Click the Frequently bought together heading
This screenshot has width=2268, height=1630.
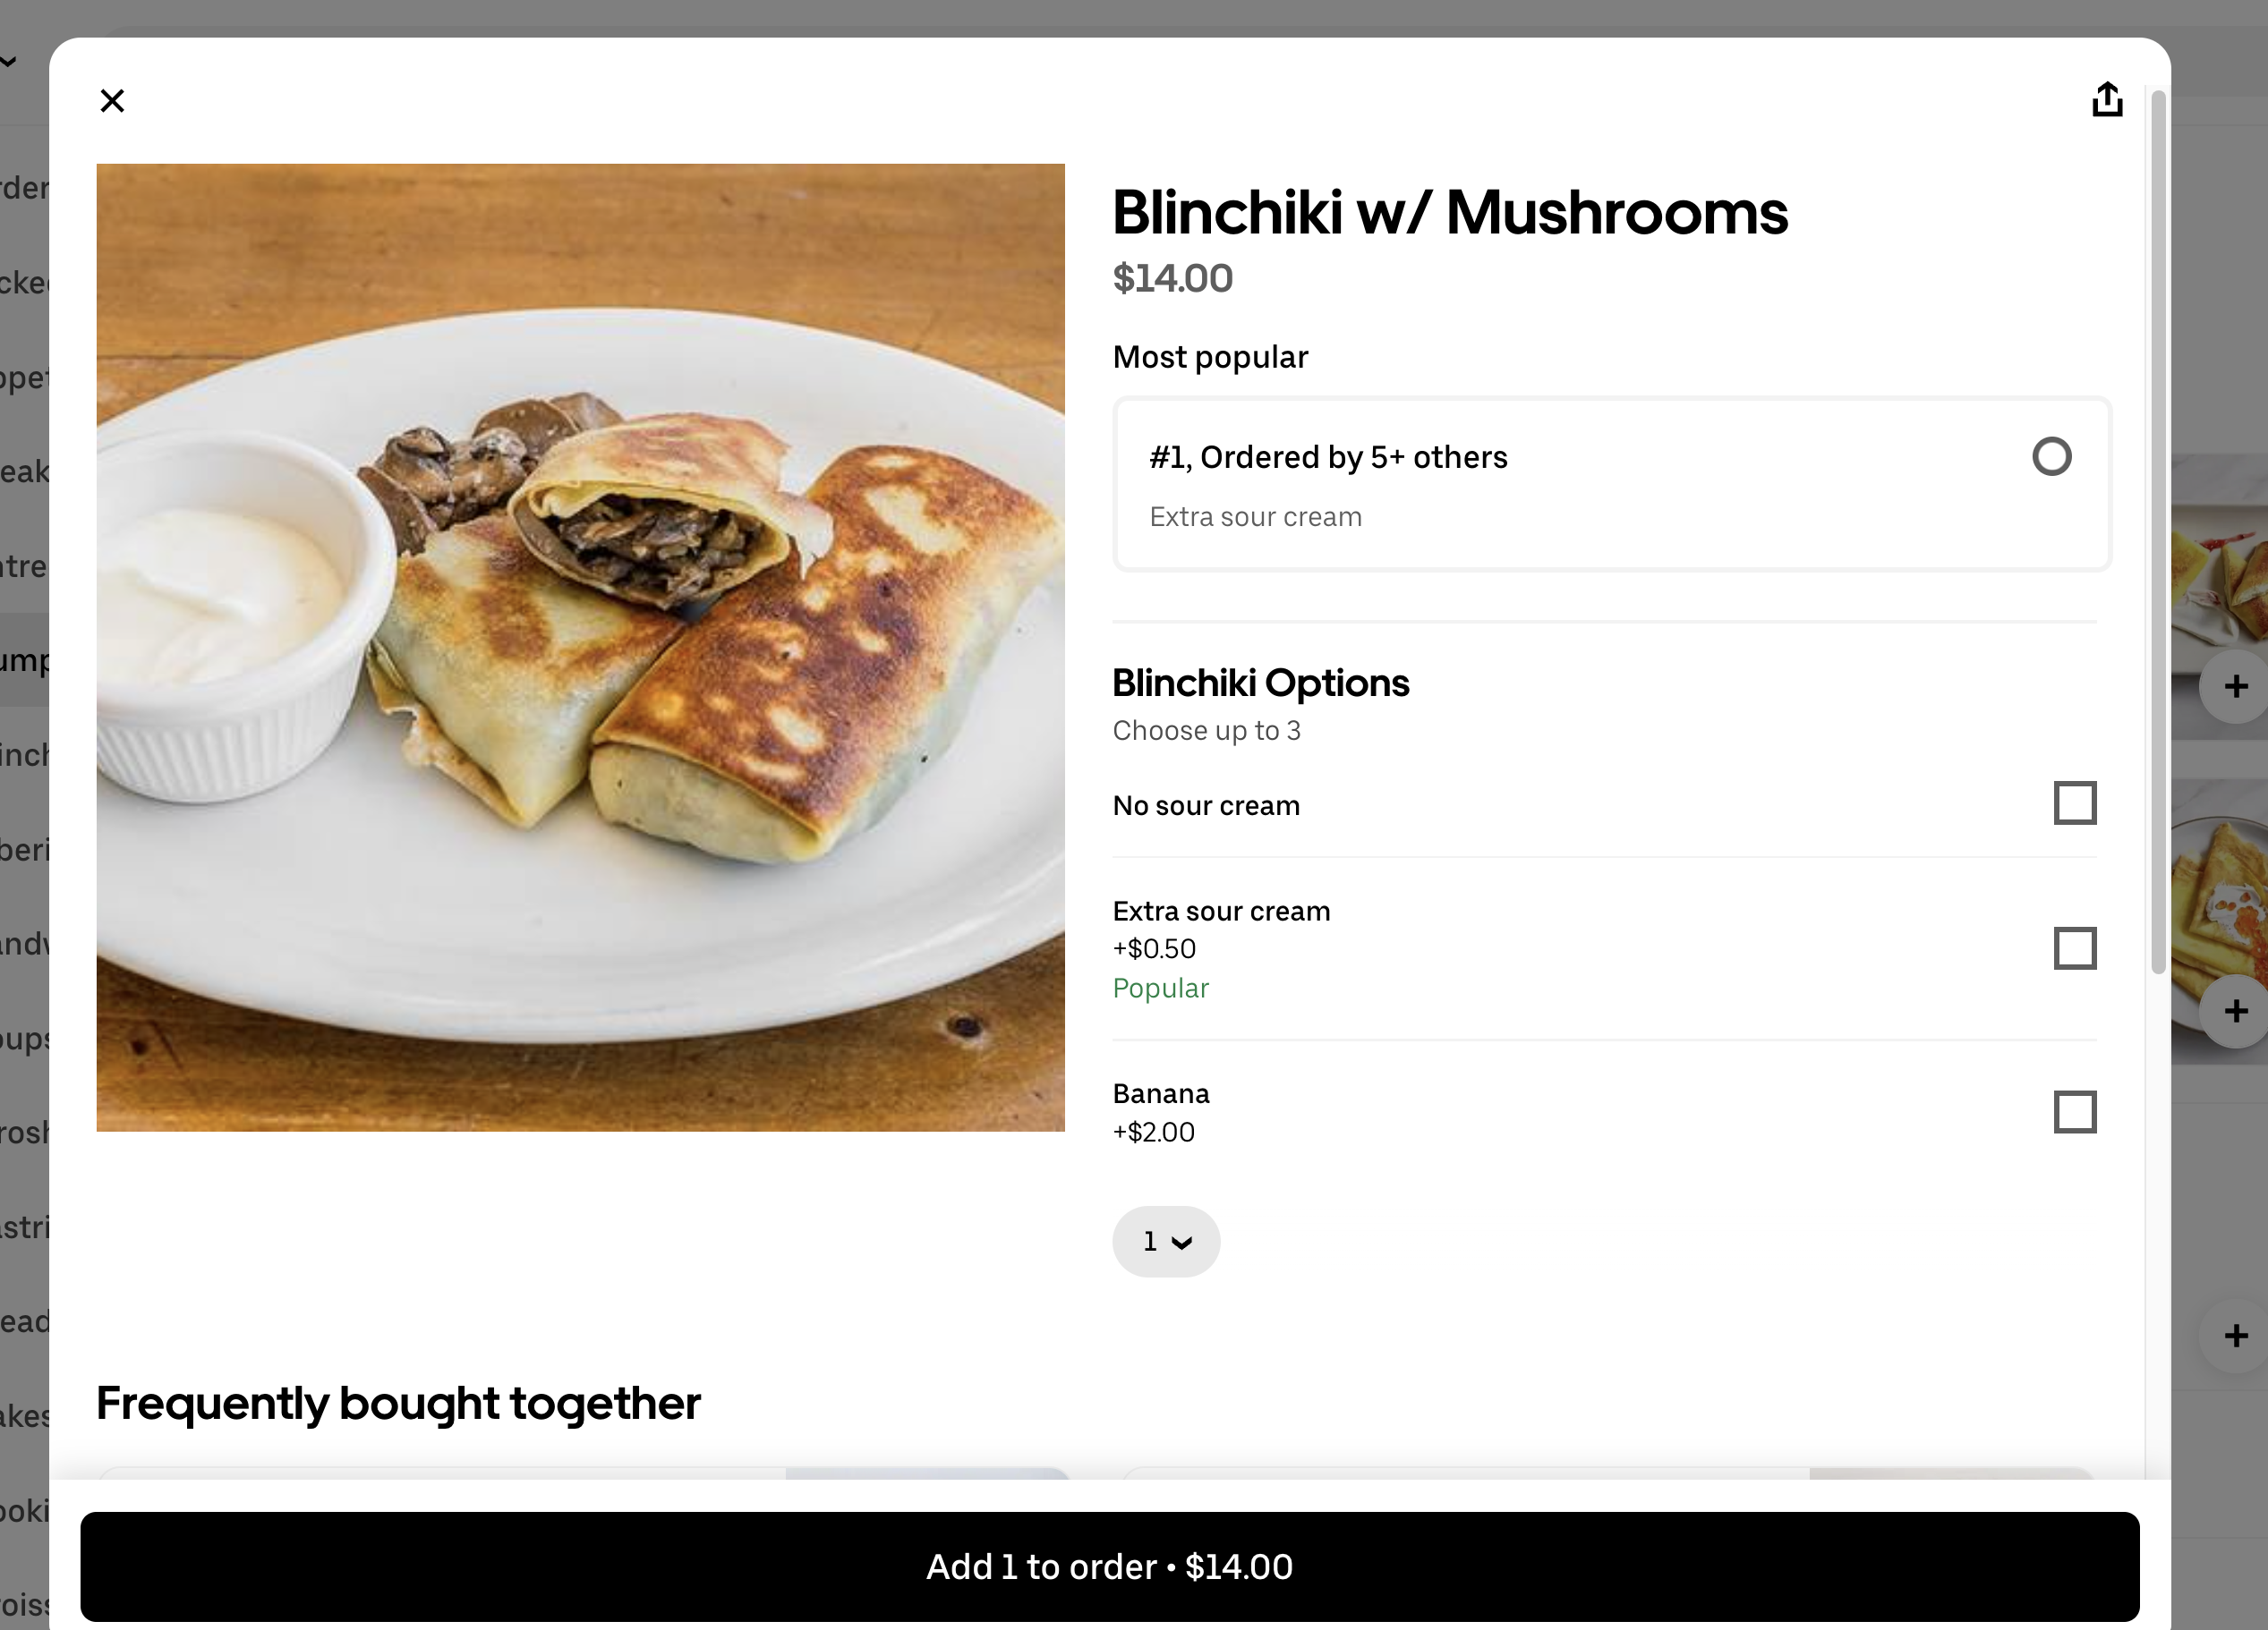pos(398,1403)
